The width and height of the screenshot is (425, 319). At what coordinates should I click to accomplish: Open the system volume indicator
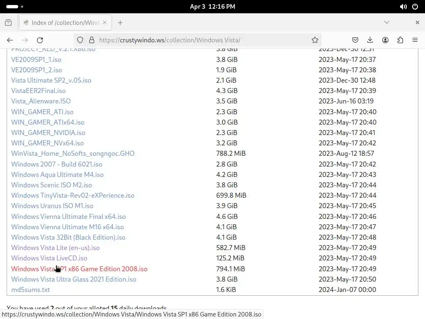pos(403,7)
